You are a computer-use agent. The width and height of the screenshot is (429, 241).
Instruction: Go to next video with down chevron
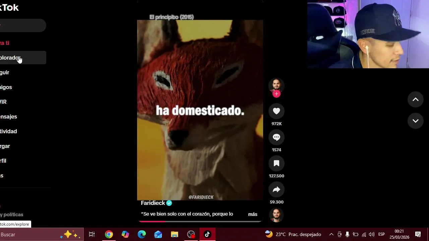(416, 121)
